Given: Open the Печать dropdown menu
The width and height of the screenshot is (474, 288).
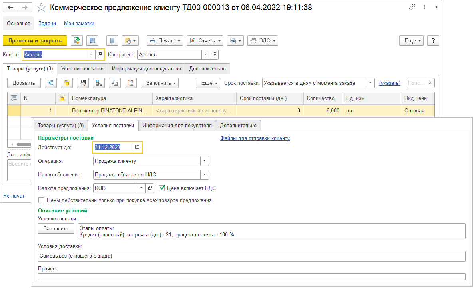Looking at the screenshot, I should (165, 40).
